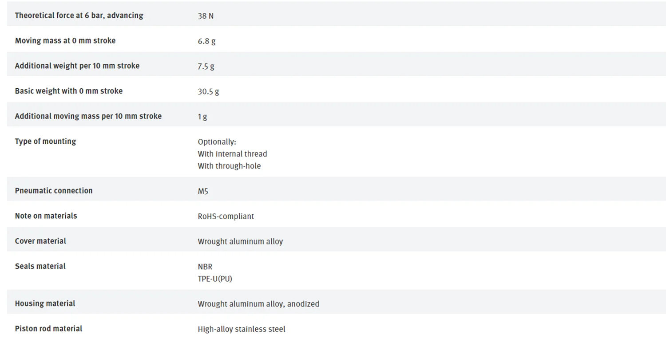
Task: Click the M5 connection value
Action: (203, 192)
